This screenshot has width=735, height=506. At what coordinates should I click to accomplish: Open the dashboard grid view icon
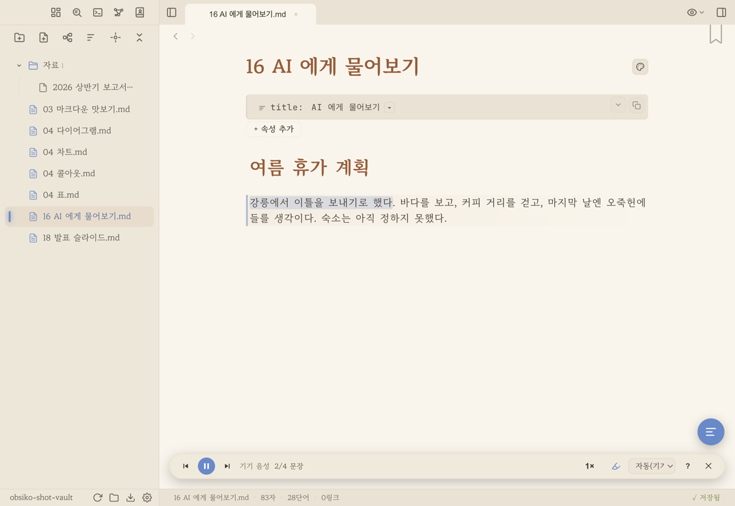56,12
